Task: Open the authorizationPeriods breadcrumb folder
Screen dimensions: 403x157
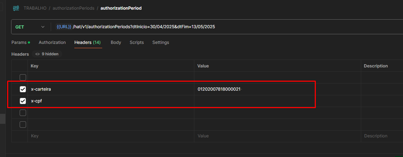Action: tap(74, 8)
